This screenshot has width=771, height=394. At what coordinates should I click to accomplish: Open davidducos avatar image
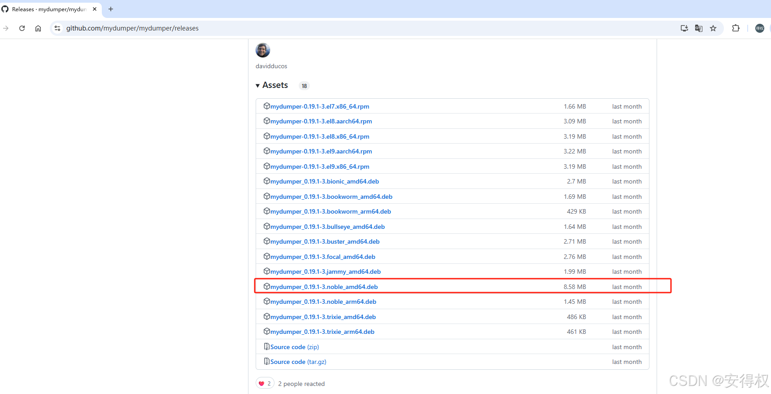click(x=263, y=50)
